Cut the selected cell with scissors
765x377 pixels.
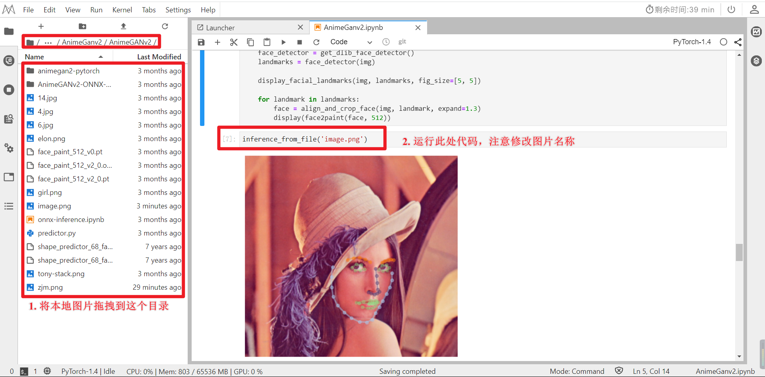(234, 42)
